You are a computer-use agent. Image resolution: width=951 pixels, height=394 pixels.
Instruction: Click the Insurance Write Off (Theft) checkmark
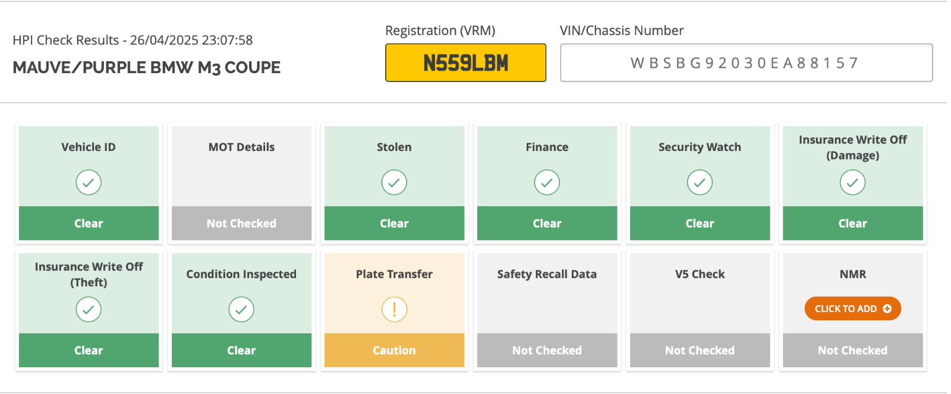(x=89, y=310)
